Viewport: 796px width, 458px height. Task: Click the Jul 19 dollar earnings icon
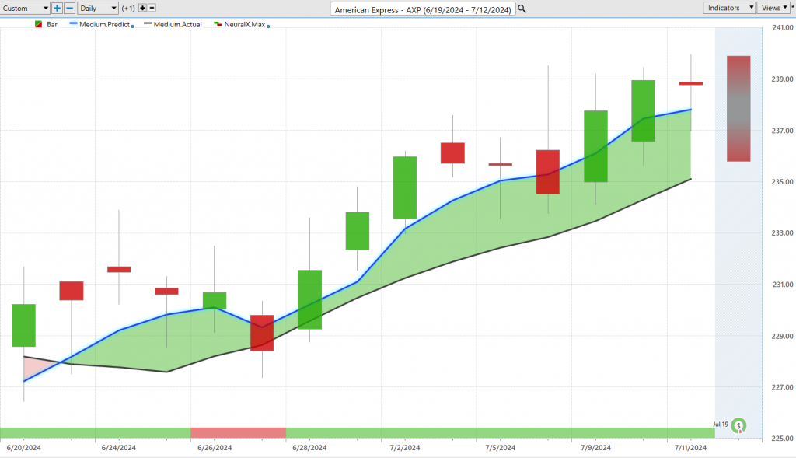coord(738,425)
